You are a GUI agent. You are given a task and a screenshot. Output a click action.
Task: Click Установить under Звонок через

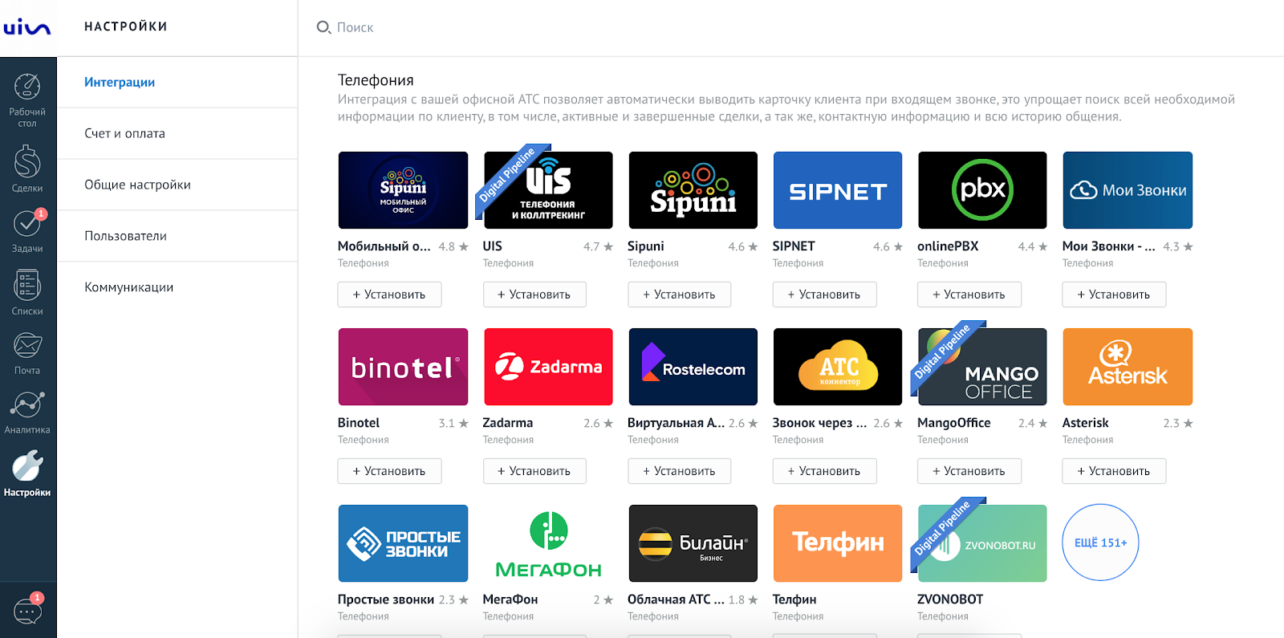[824, 471]
